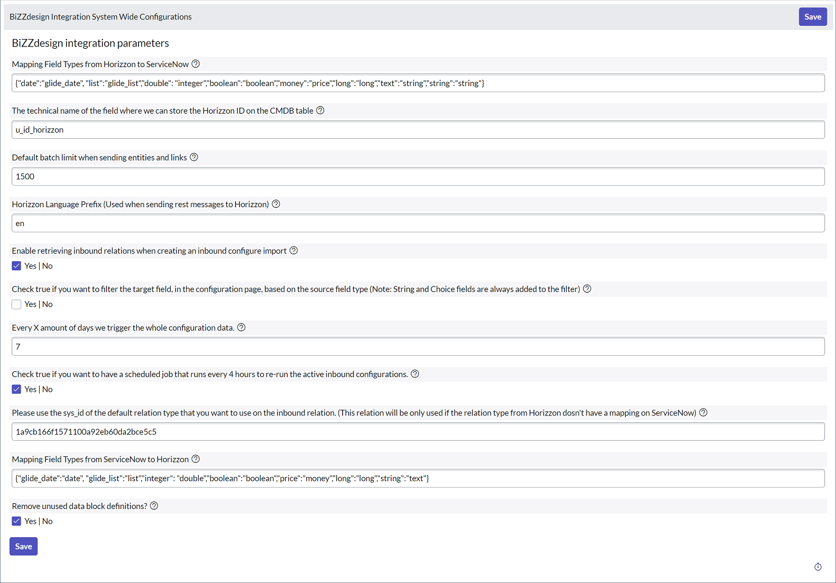The height and width of the screenshot is (583, 836).
Task: Focus the u_id_horizzon text field
Action: [418, 130]
